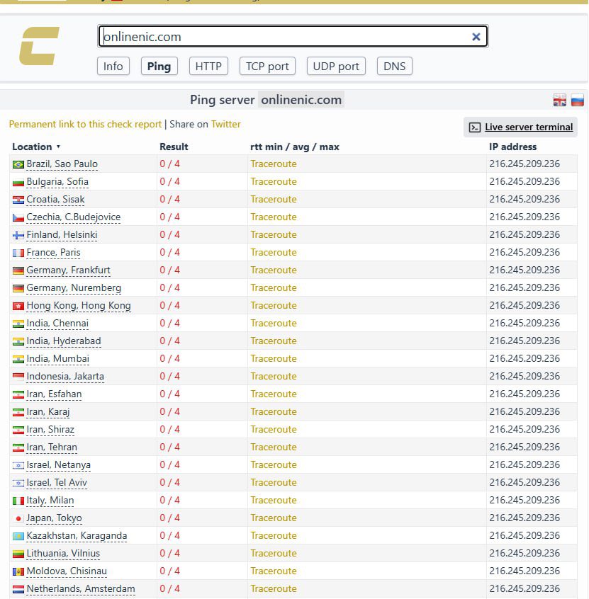This screenshot has height=599, width=589.
Task: Open the TCP port check tab
Action: point(267,66)
